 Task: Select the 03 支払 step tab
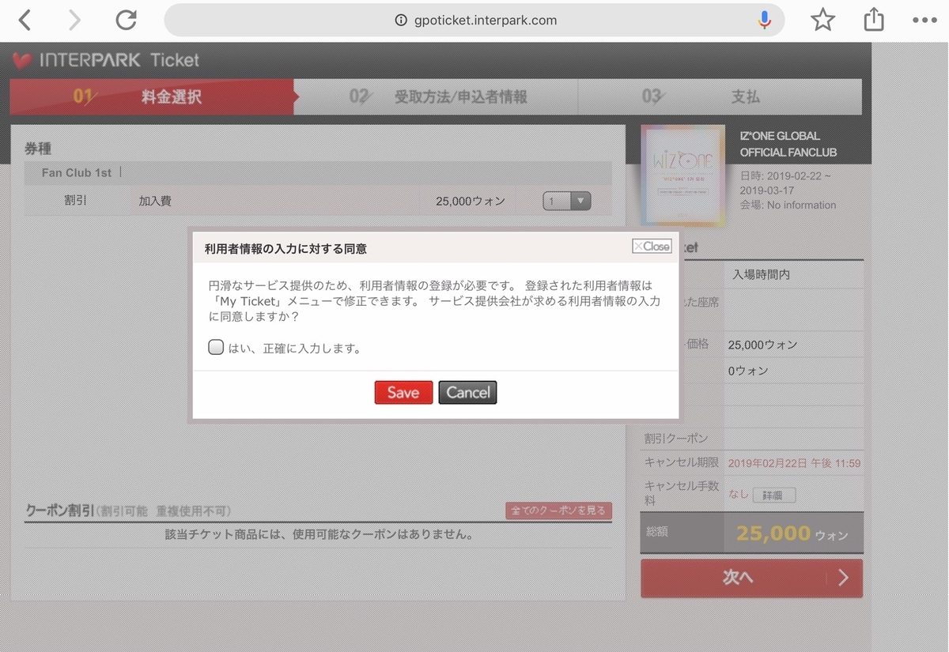pos(720,97)
